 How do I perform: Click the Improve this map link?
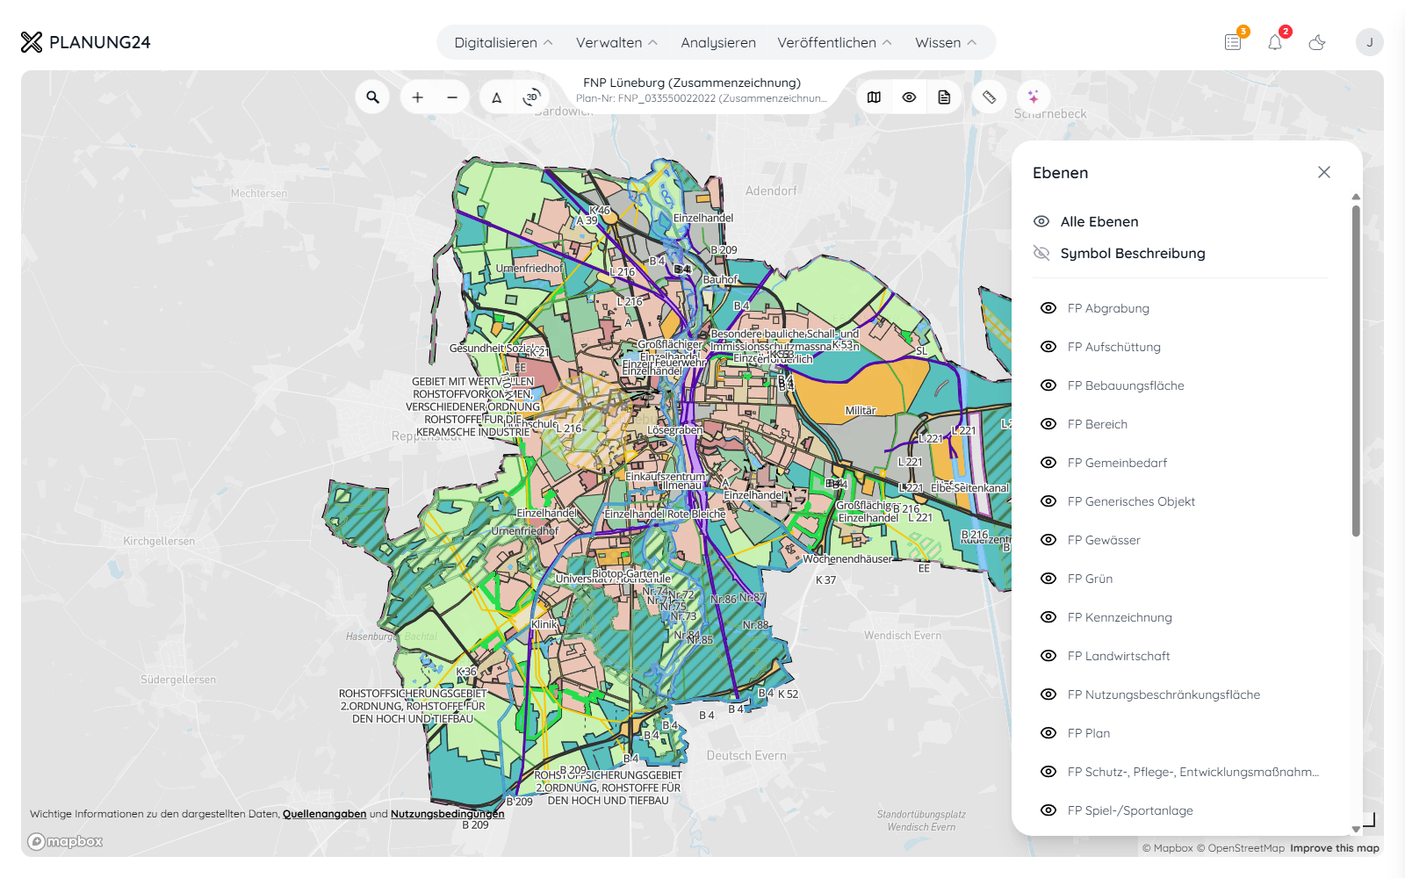tap(1335, 848)
